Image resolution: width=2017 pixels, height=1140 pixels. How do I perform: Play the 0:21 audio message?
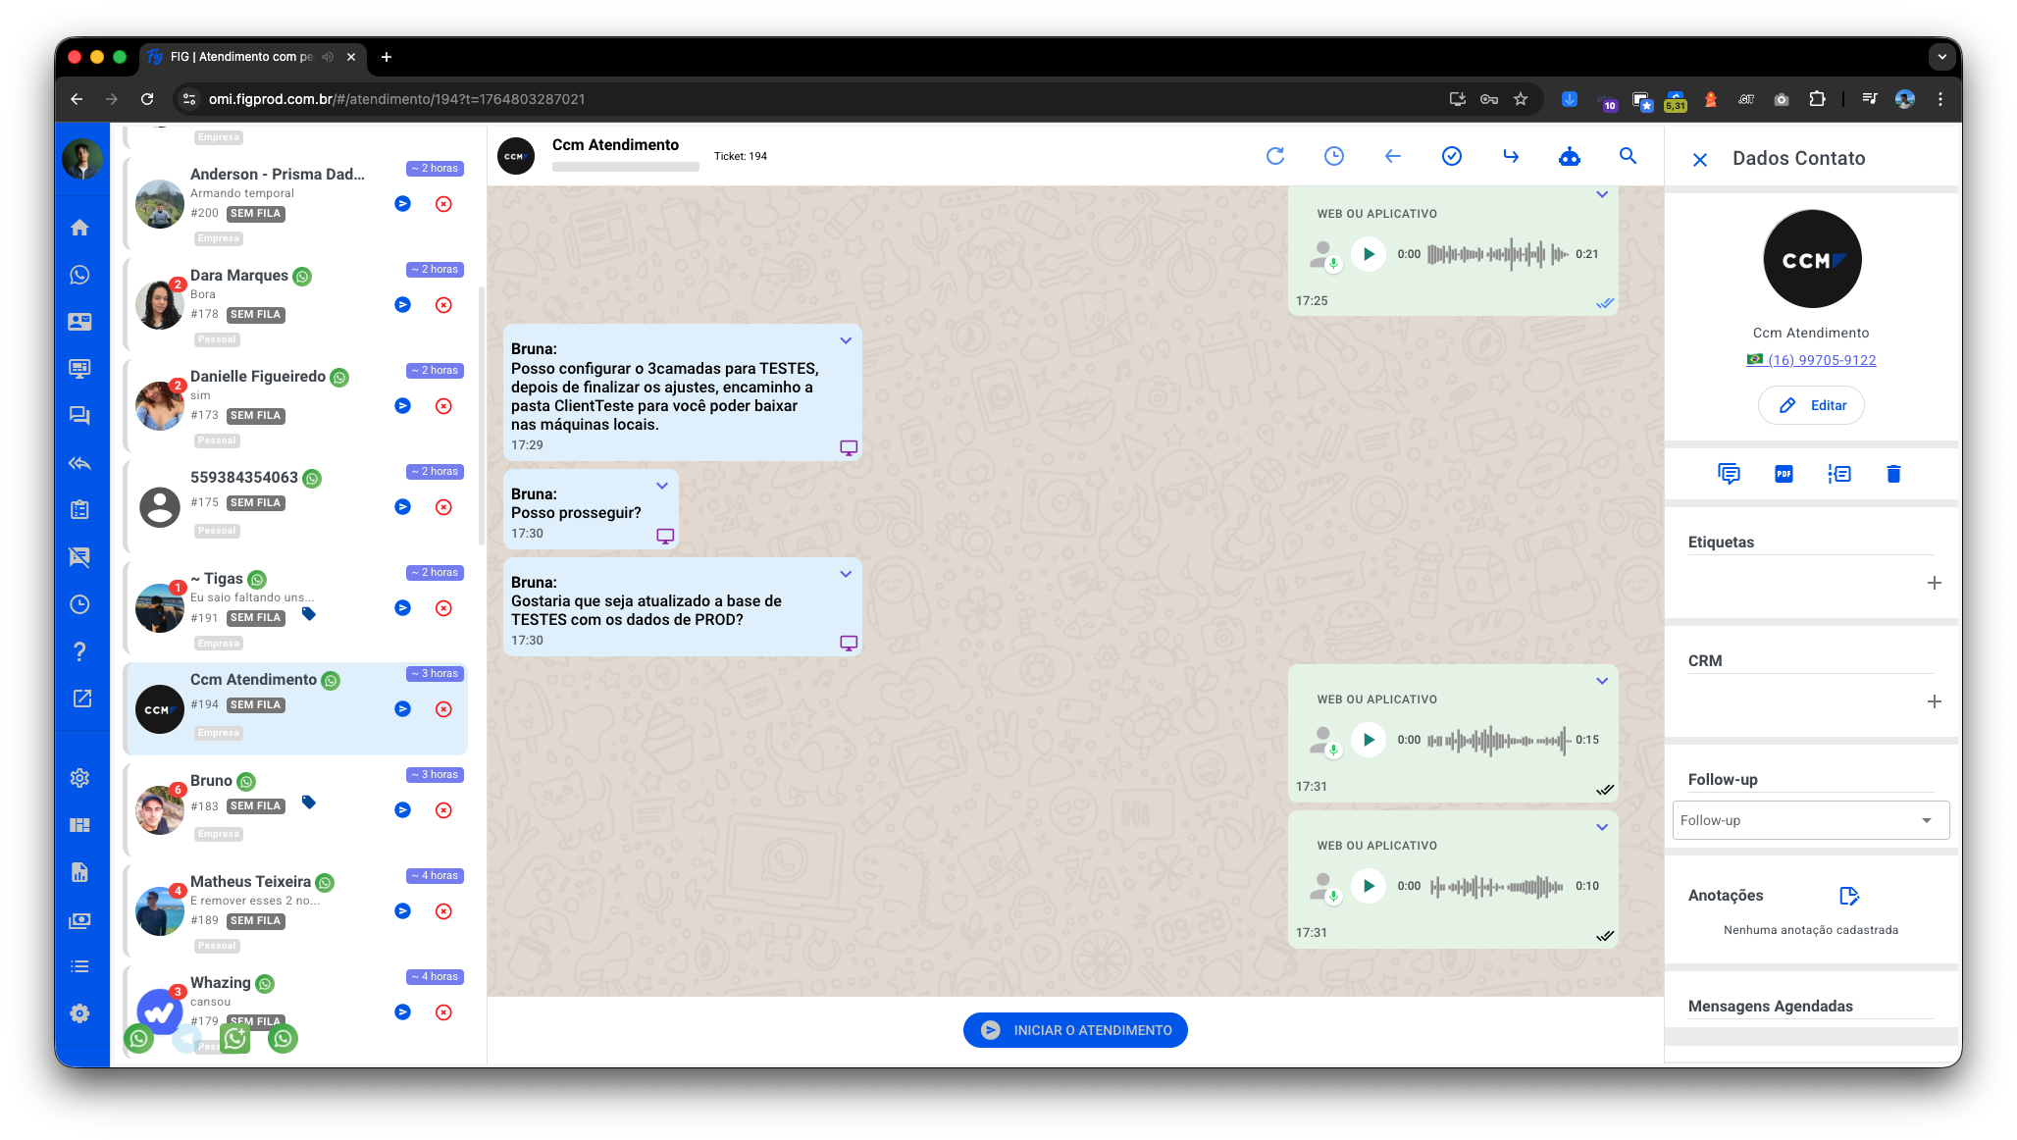1369,254
